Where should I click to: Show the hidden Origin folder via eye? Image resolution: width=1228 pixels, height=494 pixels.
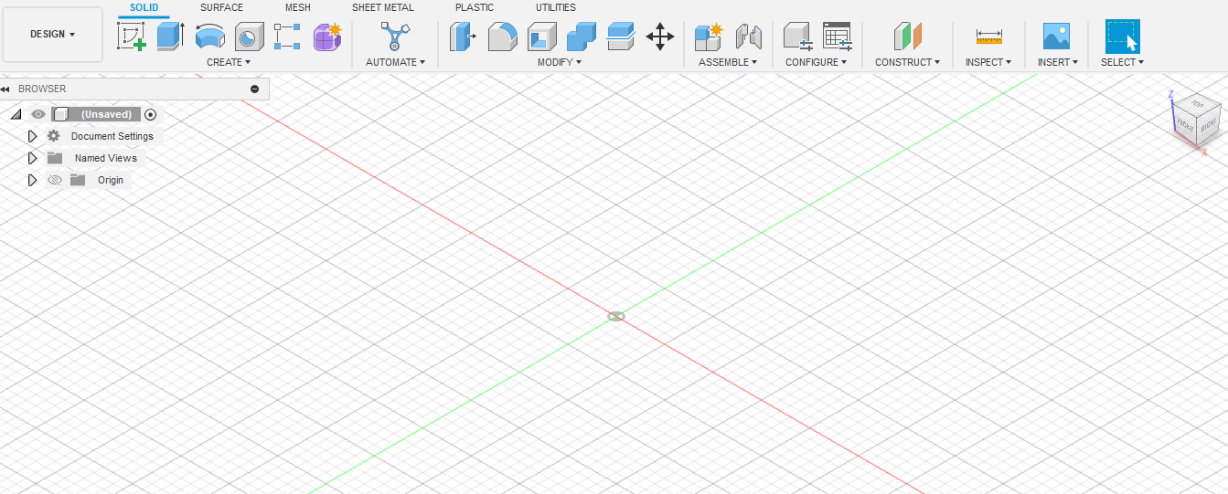click(x=54, y=180)
